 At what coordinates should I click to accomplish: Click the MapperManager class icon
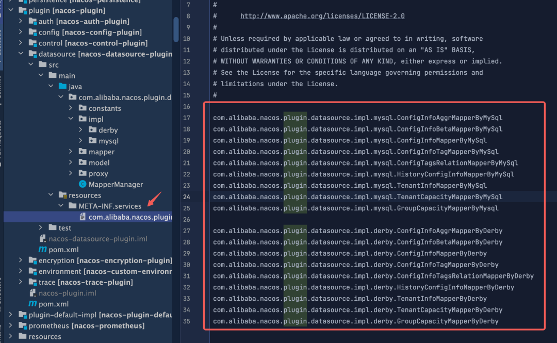pos(82,185)
